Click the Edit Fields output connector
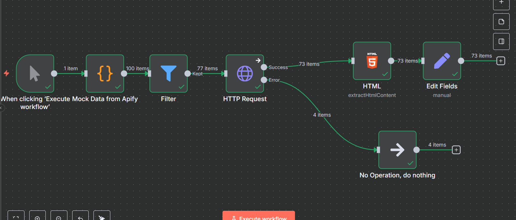This screenshot has height=220, width=516. (x=461, y=61)
